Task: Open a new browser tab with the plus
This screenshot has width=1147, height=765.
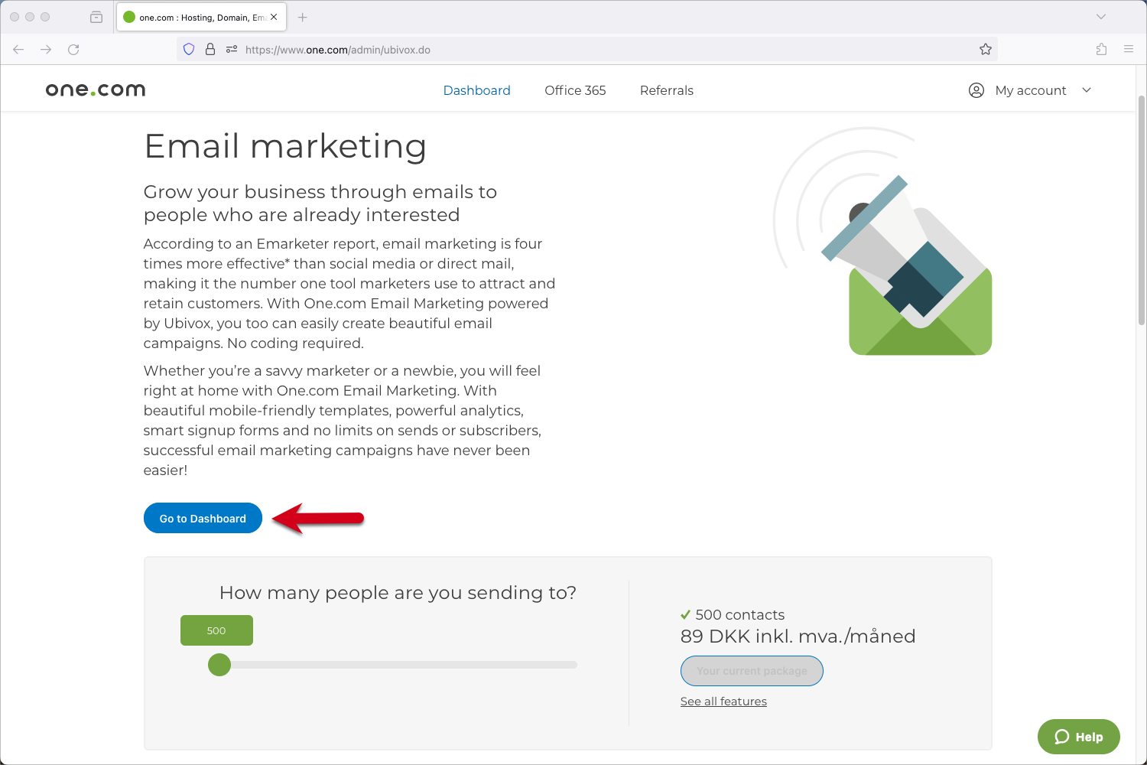Action: coord(302,17)
